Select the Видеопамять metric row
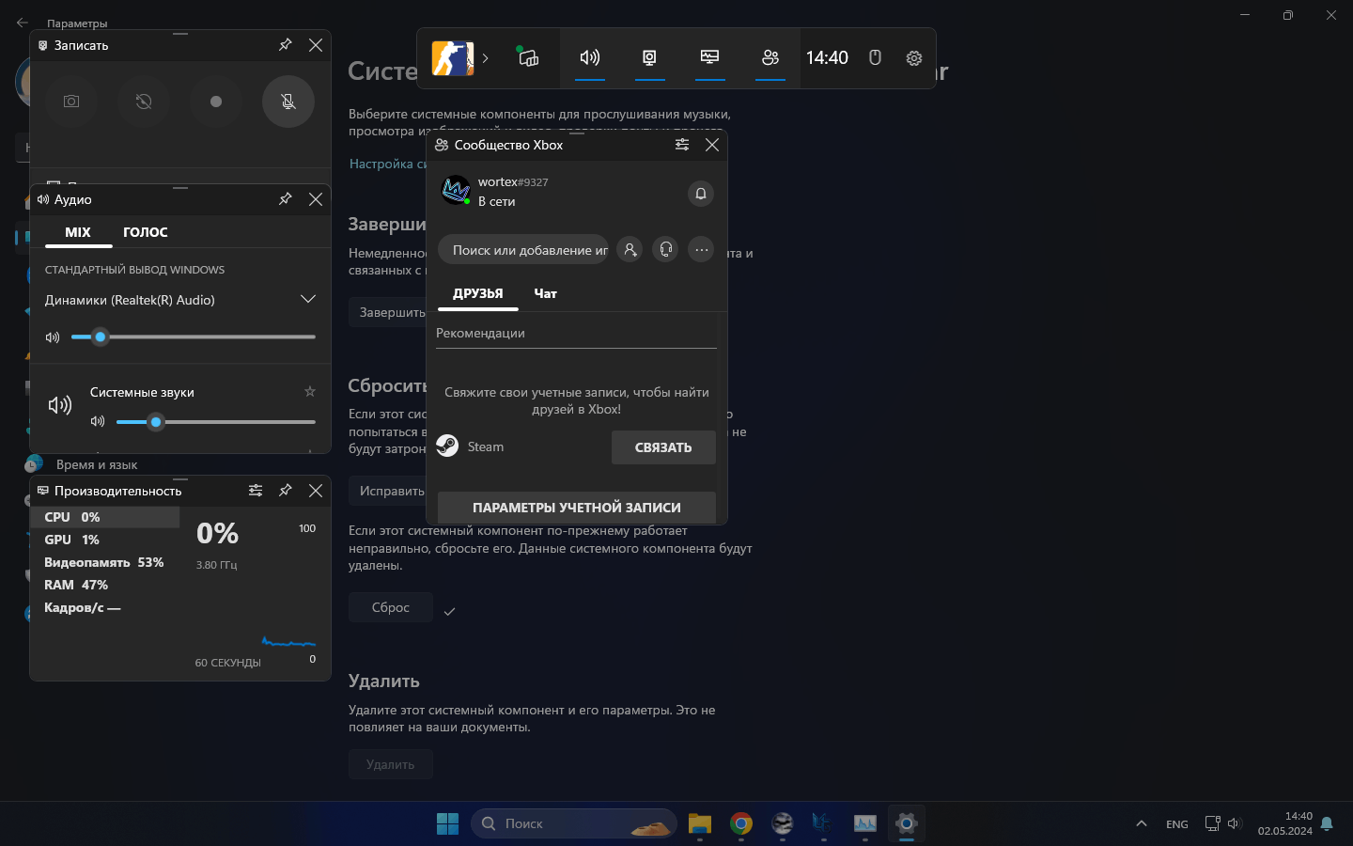 click(105, 562)
